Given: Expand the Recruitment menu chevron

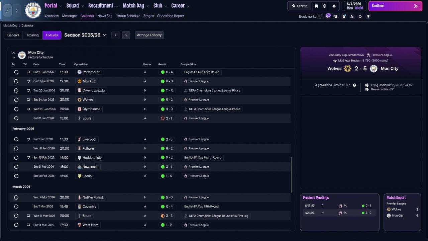Looking at the screenshot, I should click(x=117, y=6).
